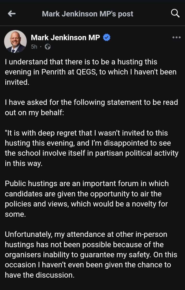Open Mark Jenkinson MP's profile picture
The height and width of the screenshot is (290, 185).
coord(15,41)
